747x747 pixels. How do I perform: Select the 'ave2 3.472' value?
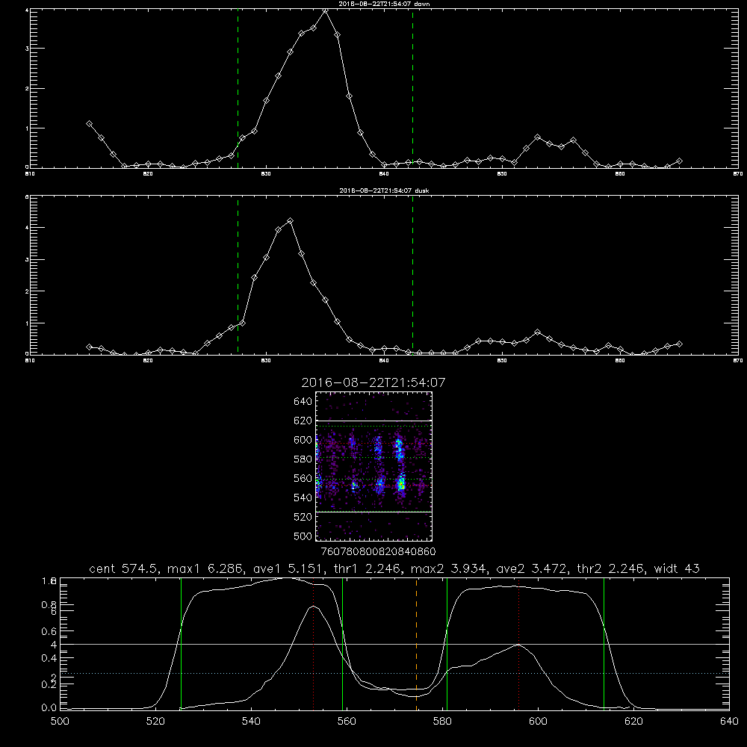tap(532, 568)
